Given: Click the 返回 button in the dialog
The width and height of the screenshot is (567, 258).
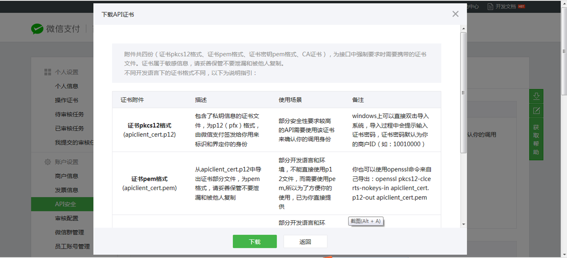Looking at the screenshot, I should (305, 242).
